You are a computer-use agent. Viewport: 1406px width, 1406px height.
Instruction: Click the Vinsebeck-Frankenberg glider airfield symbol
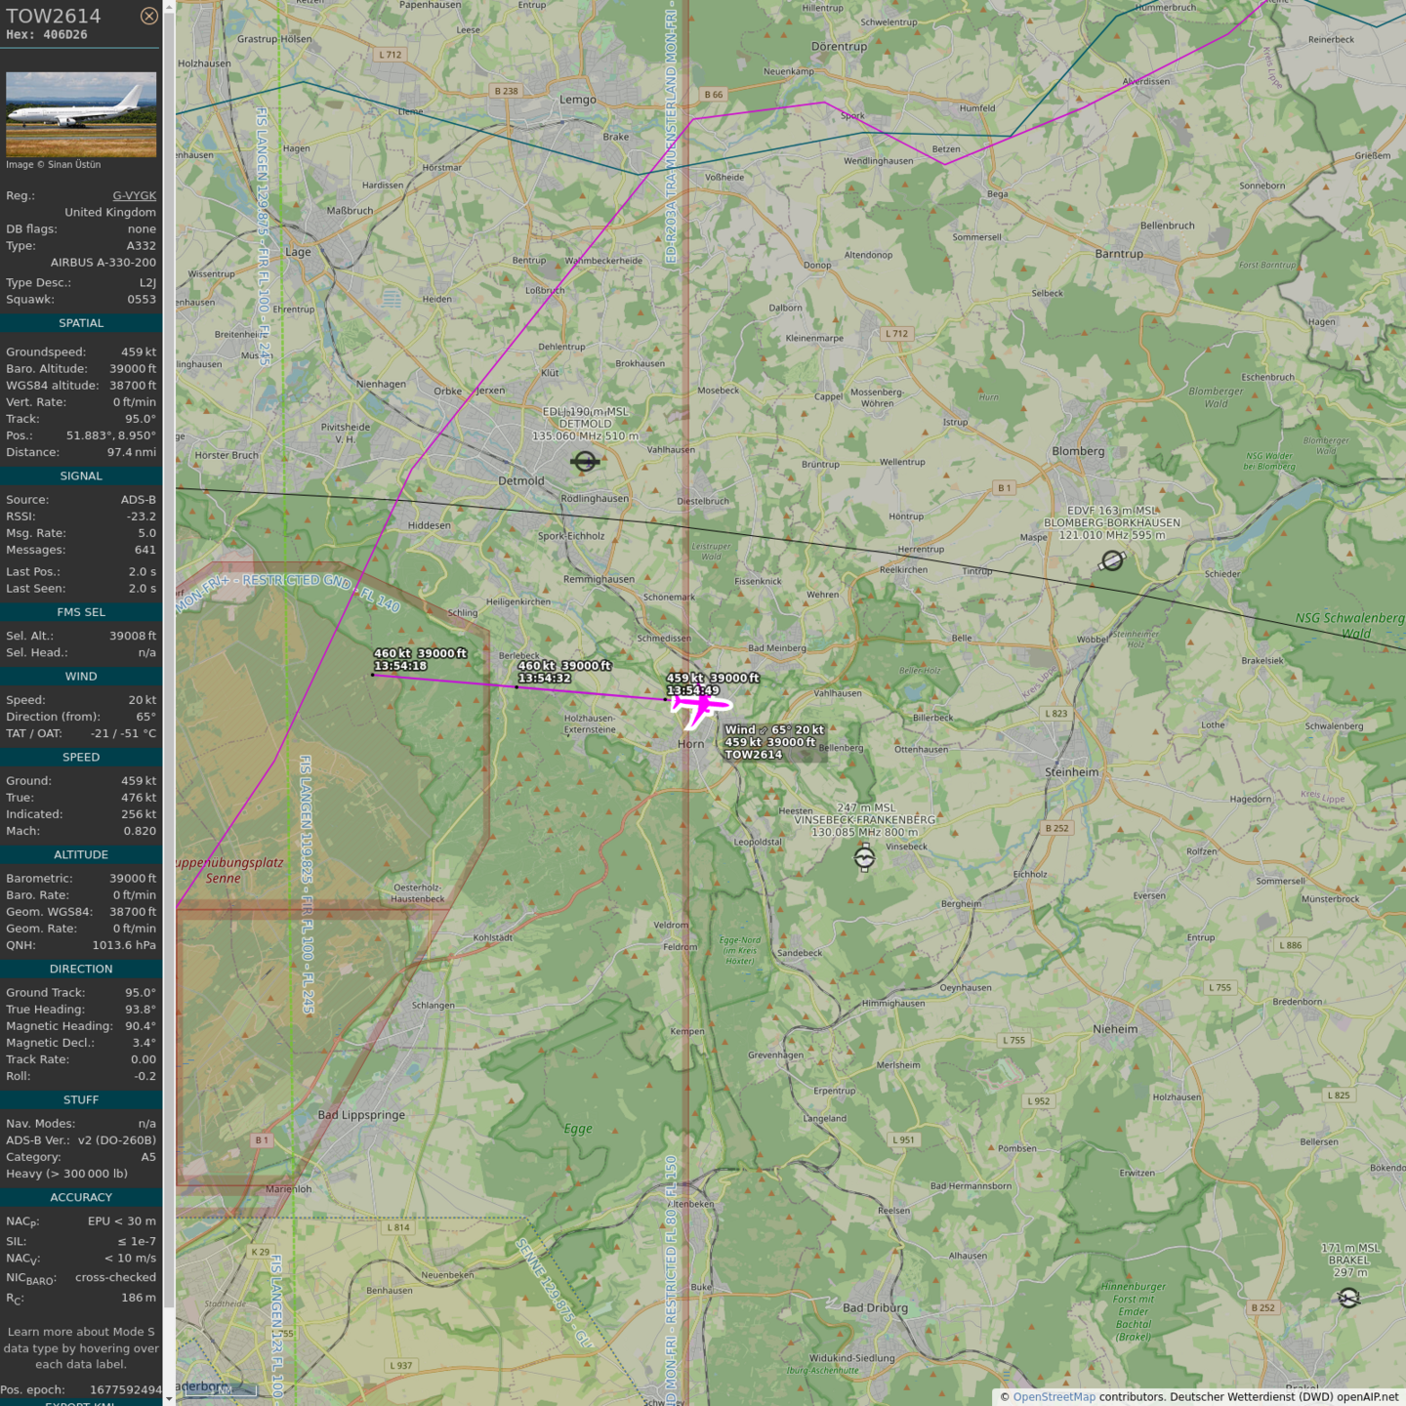click(x=864, y=857)
